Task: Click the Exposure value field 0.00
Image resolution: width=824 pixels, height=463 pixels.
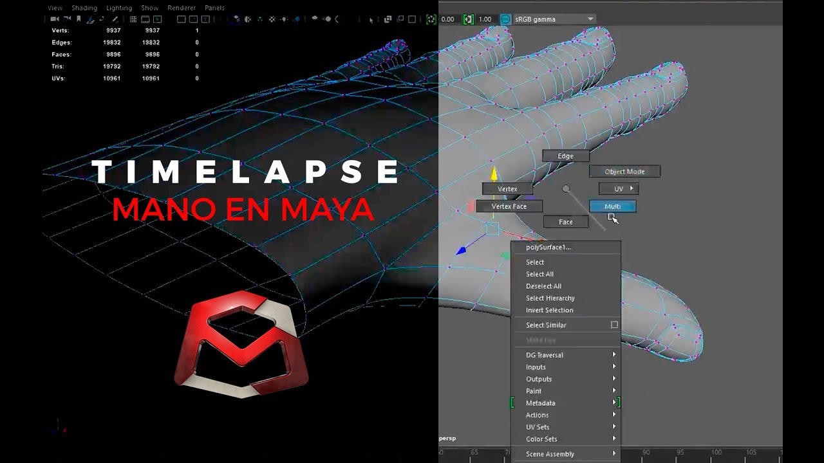Action: pos(448,19)
